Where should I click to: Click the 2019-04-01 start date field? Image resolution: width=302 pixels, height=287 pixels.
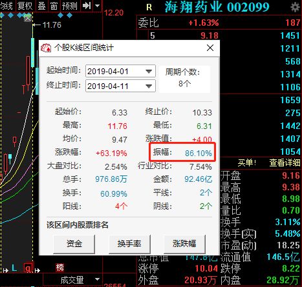(x=120, y=71)
